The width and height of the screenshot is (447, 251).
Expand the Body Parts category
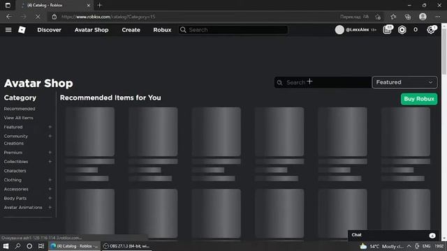pos(50,198)
